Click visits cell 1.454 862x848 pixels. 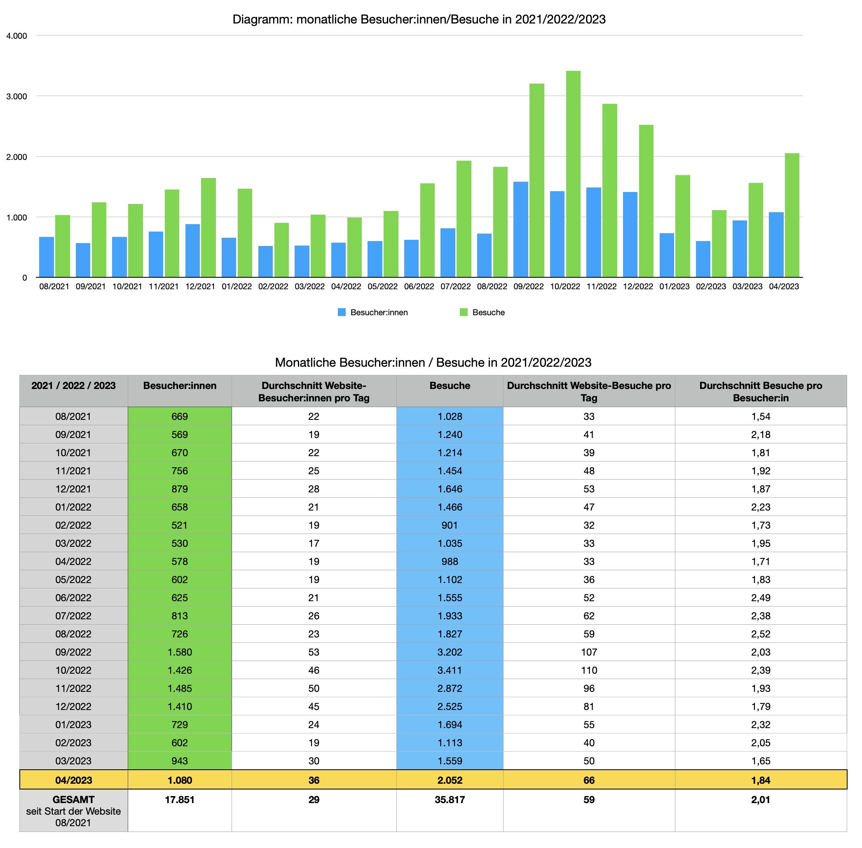tap(450, 471)
